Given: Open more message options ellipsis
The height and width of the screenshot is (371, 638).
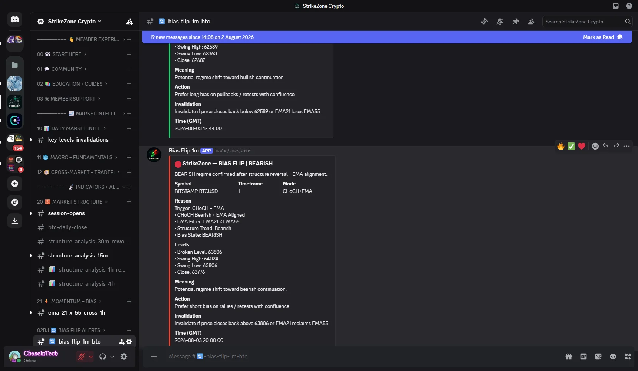Looking at the screenshot, I should coord(627,146).
